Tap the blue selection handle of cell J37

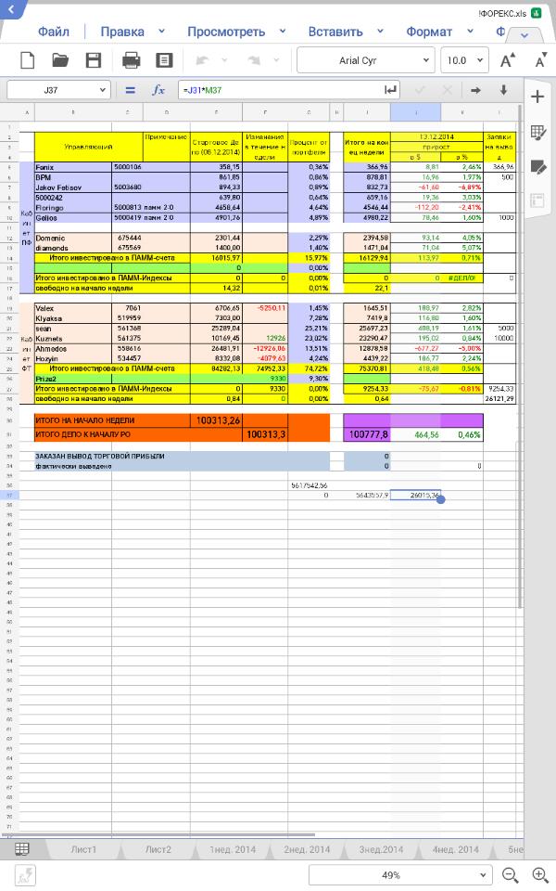click(x=441, y=499)
